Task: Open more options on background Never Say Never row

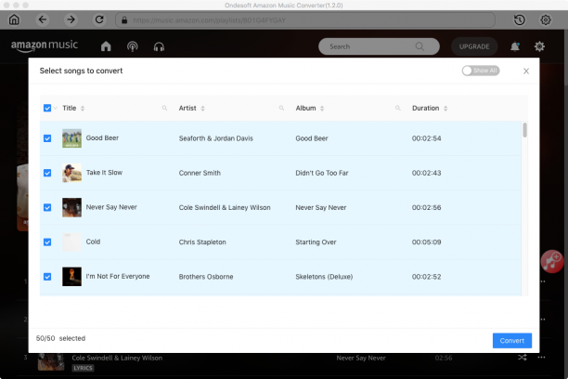Action: coord(542,358)
